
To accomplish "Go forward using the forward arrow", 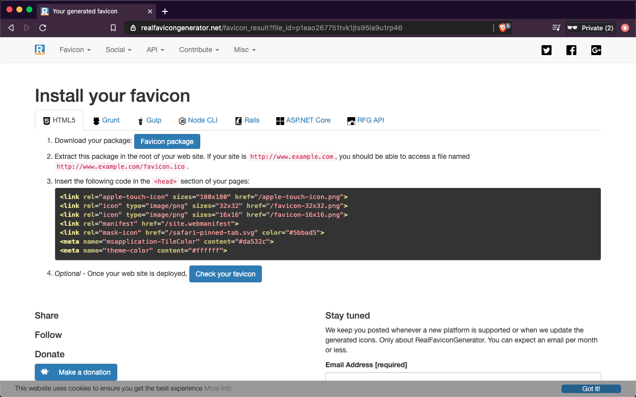I will [x=27, y=28].
